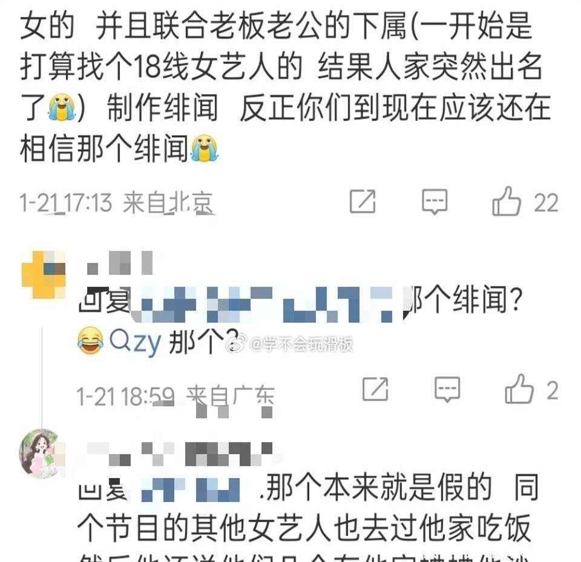The width and height of the screenshot is (581, 562).
Task: Click the blurred username beside girl avatar
Action: (180, 454)
